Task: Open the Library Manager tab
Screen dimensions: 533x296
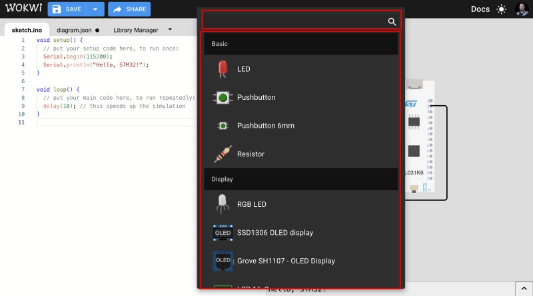Action: [136, 30]
